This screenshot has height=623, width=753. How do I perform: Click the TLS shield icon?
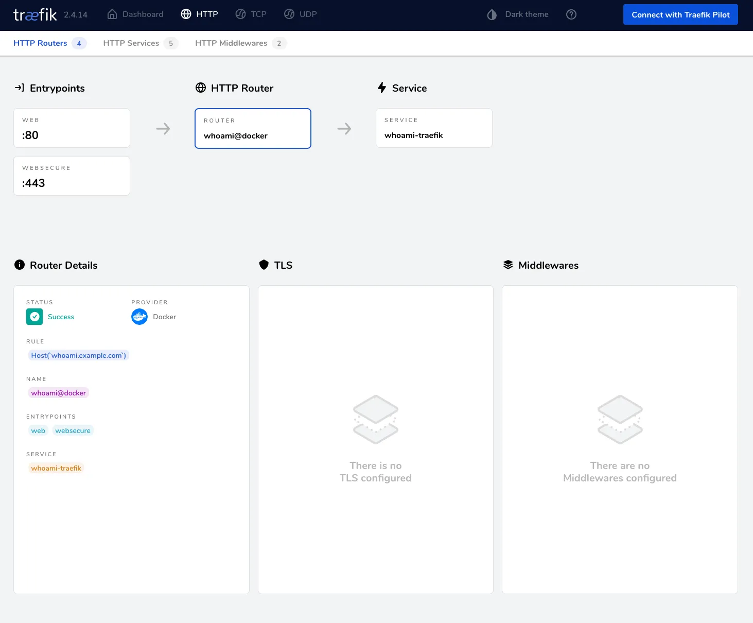(x=264, y=265)
